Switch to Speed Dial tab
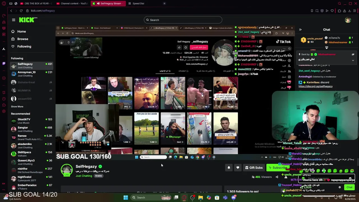Screen dimensions: 359x202 pyautogui.click(x=138, y=3)
